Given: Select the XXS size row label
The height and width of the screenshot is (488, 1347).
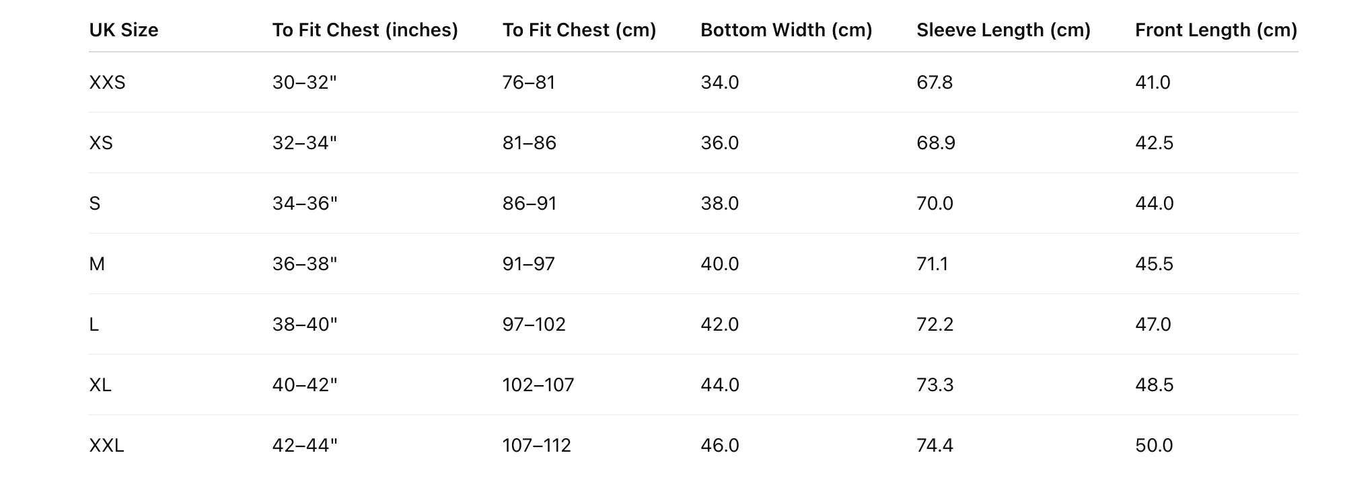Looking at the screenshot, I should (x=108, y=83).
